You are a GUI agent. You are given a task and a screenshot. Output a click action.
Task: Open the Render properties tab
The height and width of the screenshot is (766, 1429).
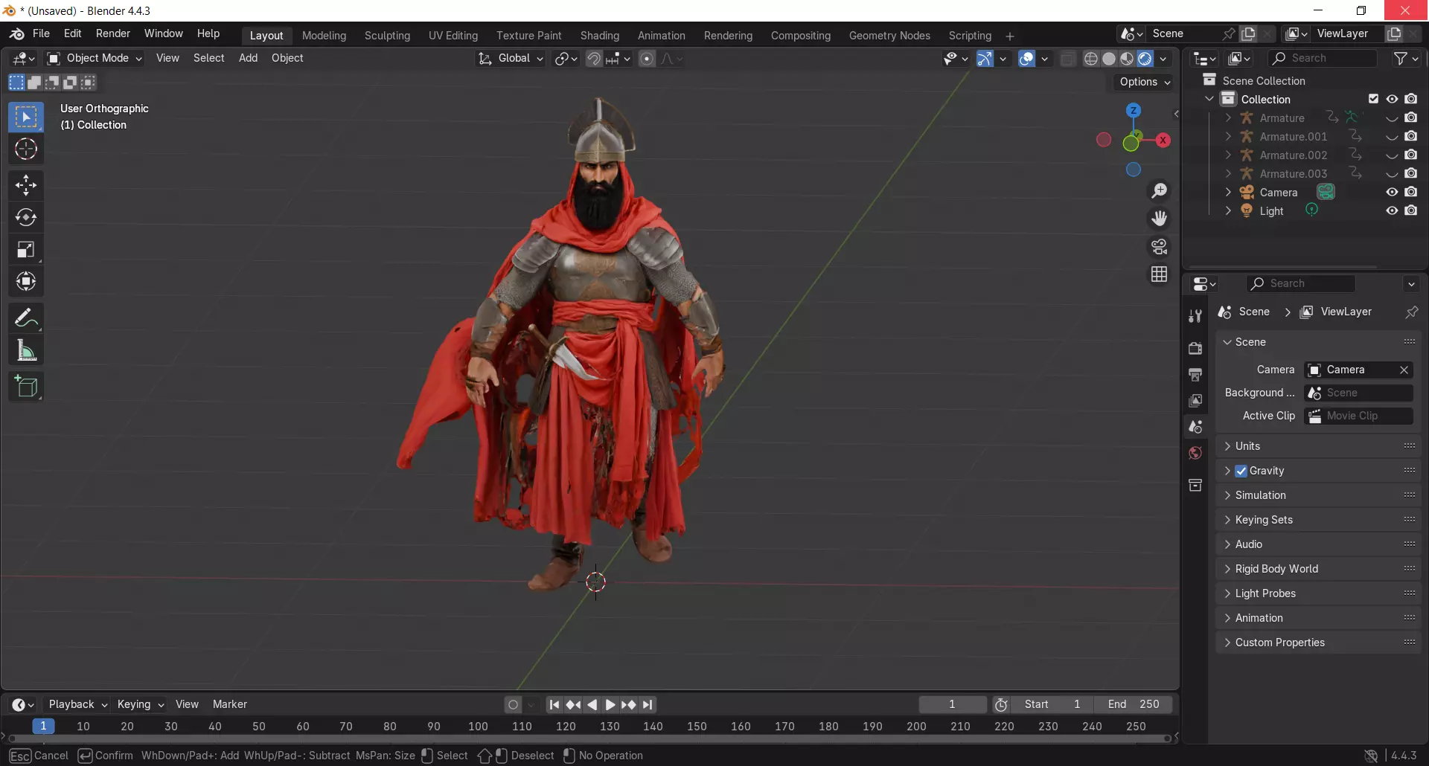click(x=1195, y=348)
